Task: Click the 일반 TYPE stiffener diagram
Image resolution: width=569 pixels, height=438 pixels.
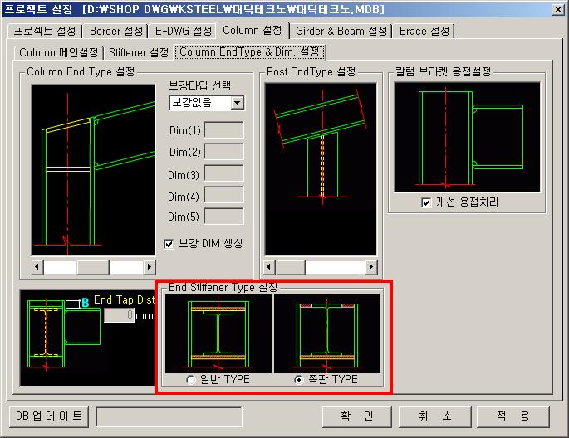Action: (218, 333)
